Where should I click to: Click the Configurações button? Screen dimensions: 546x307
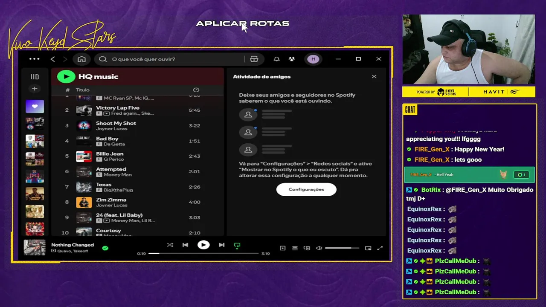tap(306, 189)
